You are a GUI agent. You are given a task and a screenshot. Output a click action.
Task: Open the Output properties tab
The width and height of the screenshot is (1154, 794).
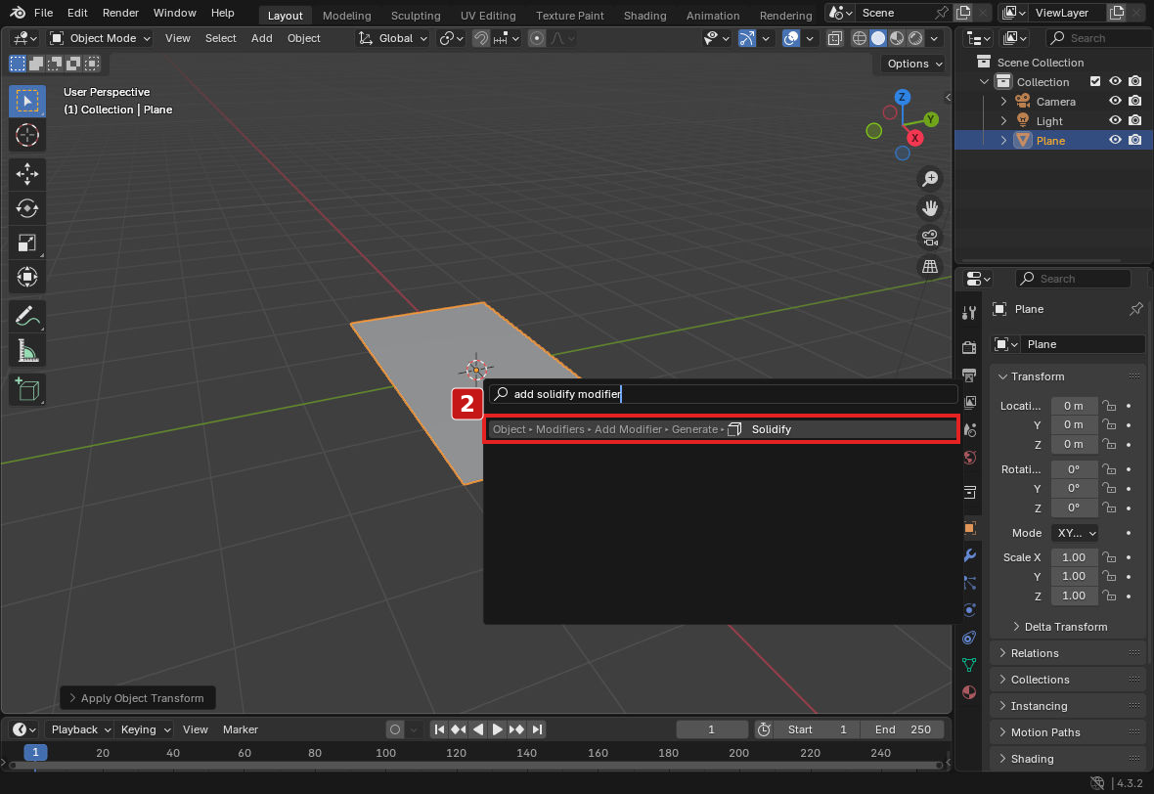(x=969, y=375)
